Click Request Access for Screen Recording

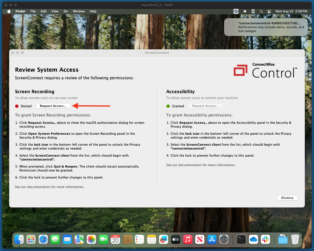[53, 106]
